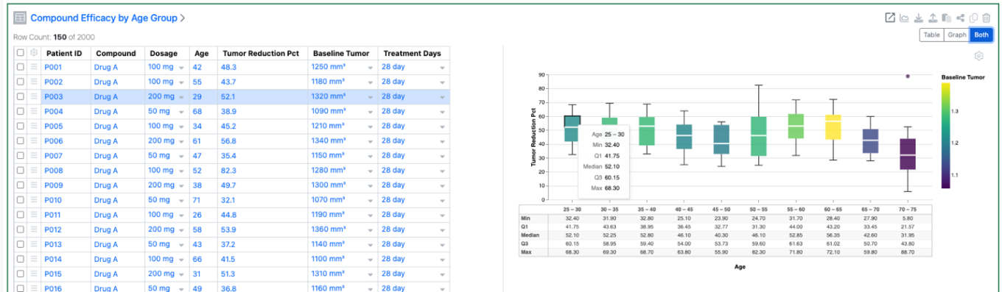
Task: Open Dosage dropdown for row P012
Action: pos(181,230)
